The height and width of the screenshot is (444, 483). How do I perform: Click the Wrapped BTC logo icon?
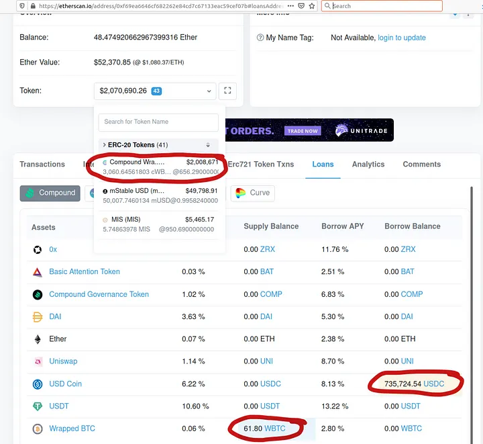pos(38,429)
